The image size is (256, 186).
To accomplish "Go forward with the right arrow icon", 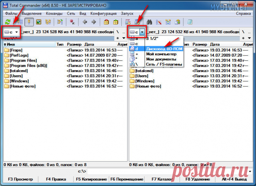I will [x=94, y=22].
